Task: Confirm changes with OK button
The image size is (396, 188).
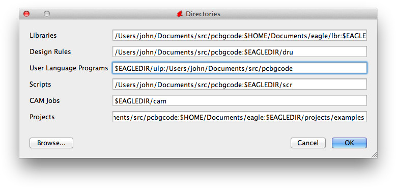Action: click(349, 143)
